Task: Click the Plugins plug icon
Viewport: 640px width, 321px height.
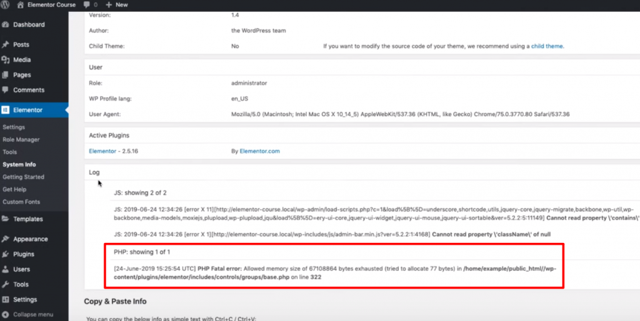Action: (x=6, y=254)
